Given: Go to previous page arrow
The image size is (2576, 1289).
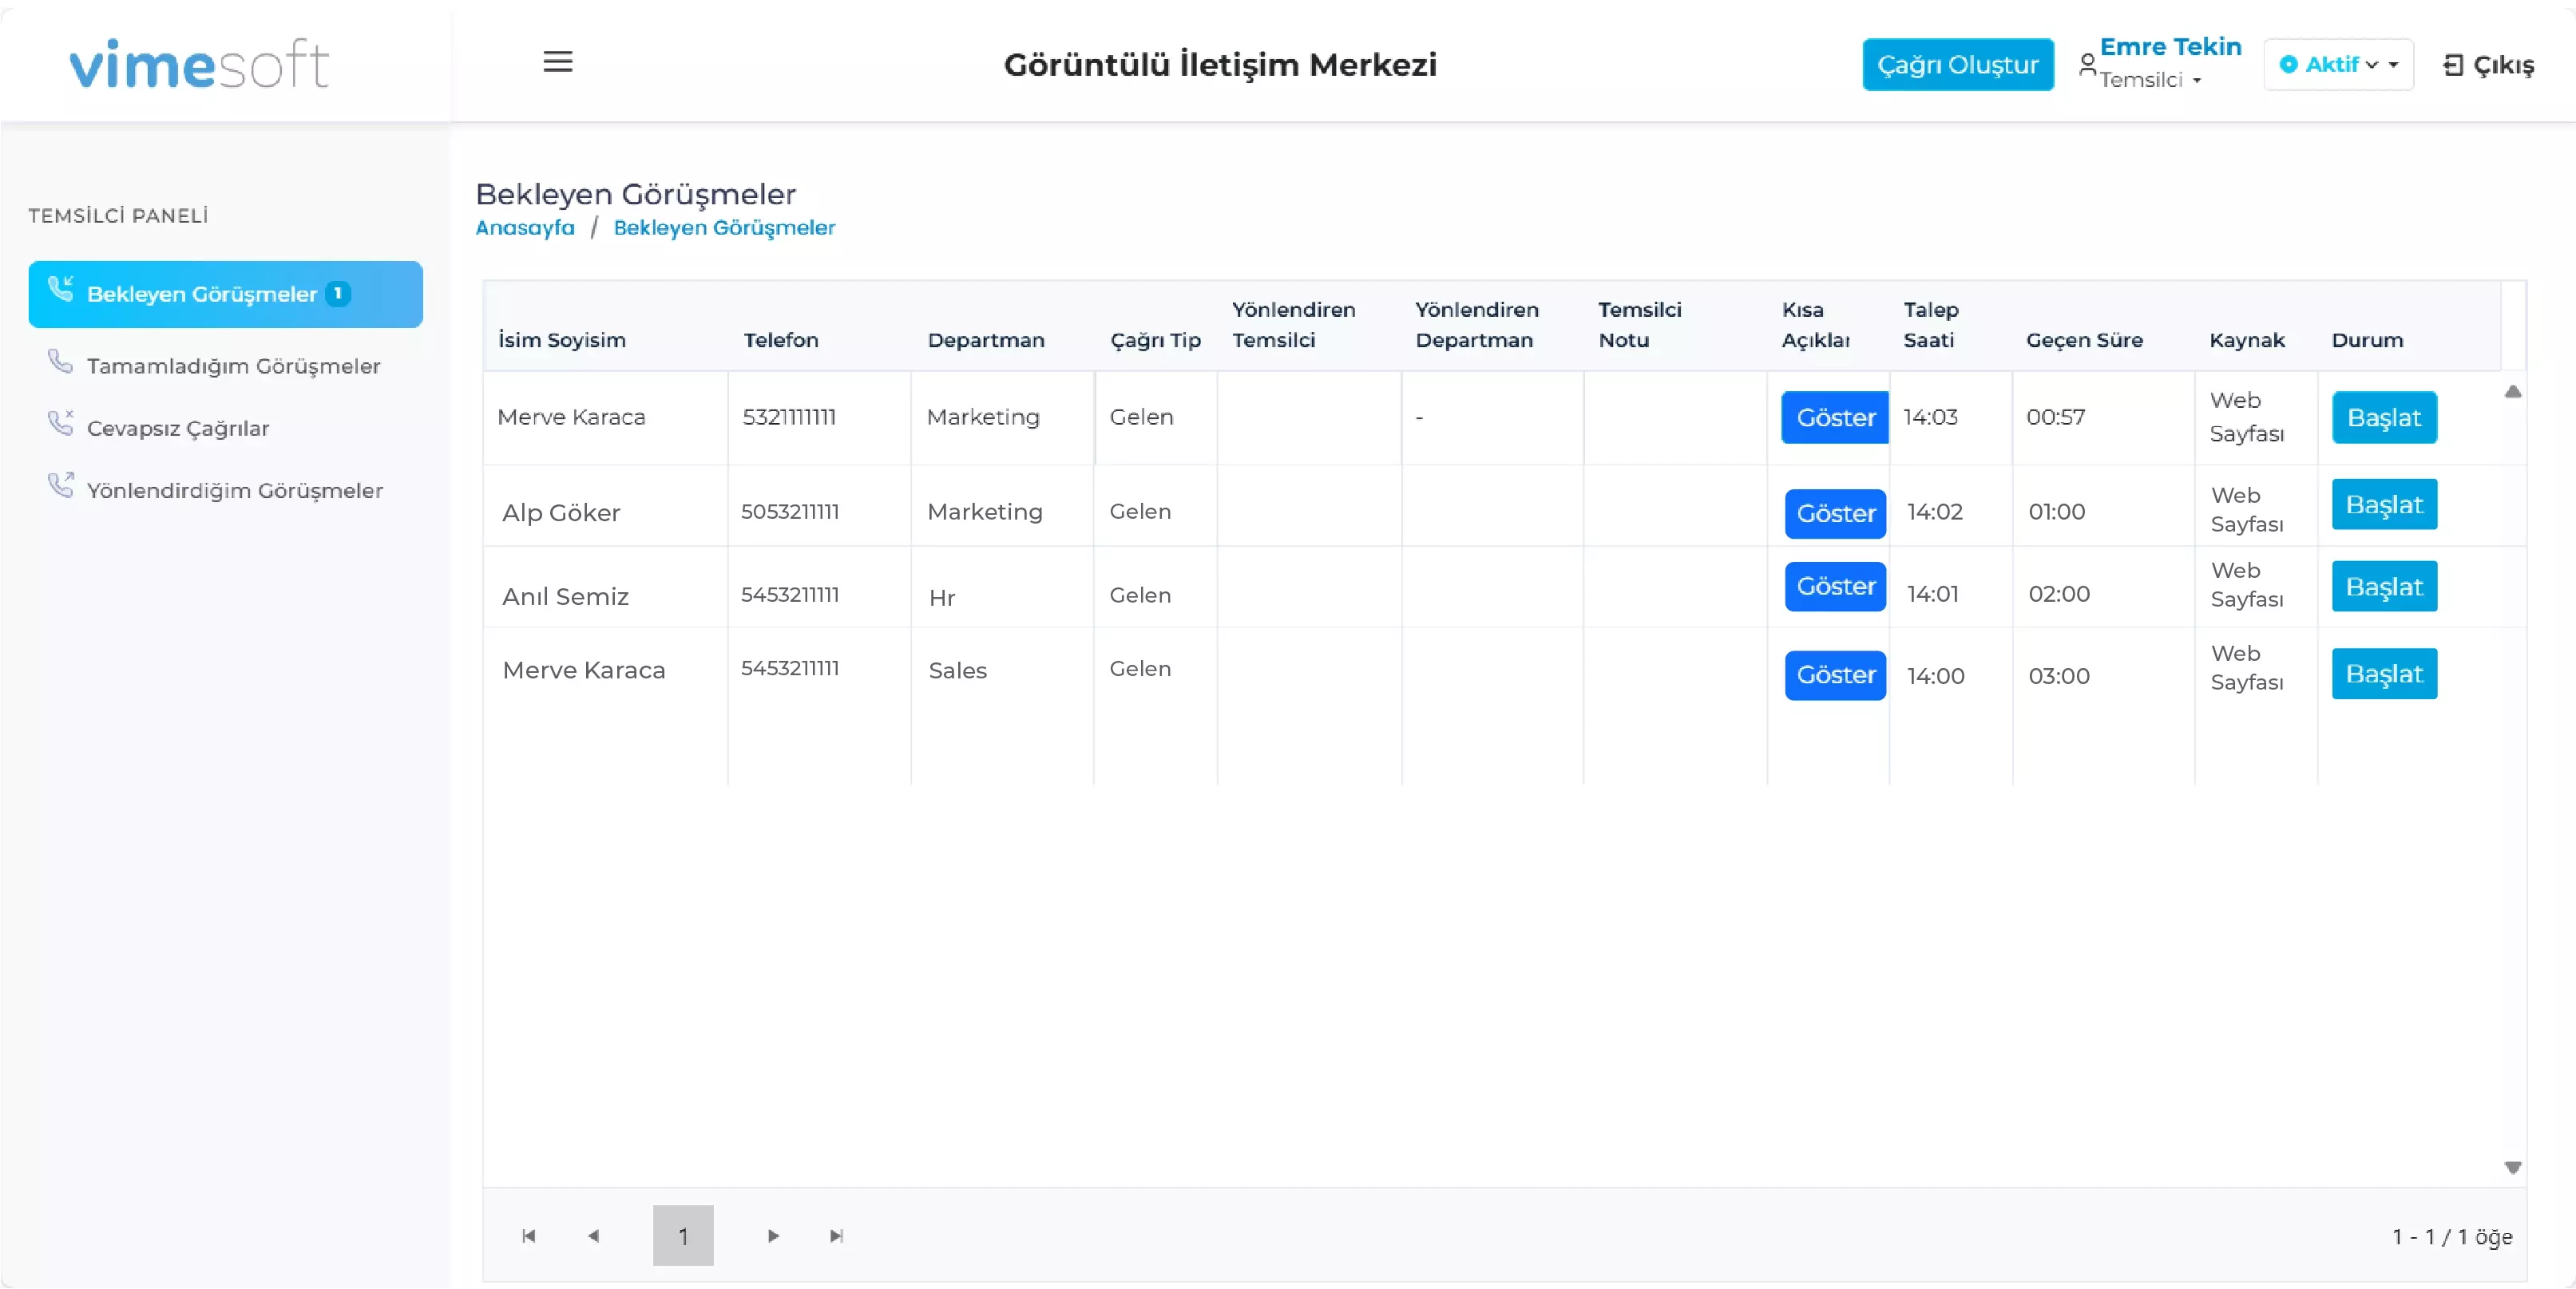Looking at the screenshot, I should click(x=593, y=1236).
